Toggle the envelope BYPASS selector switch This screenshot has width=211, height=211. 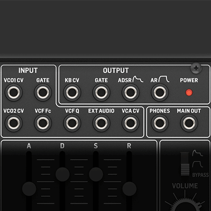185,164
